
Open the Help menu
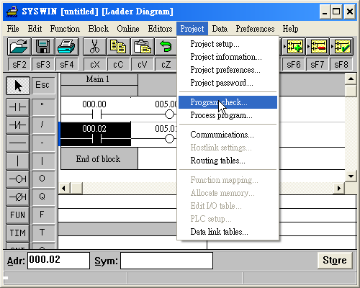click(290, 29)
